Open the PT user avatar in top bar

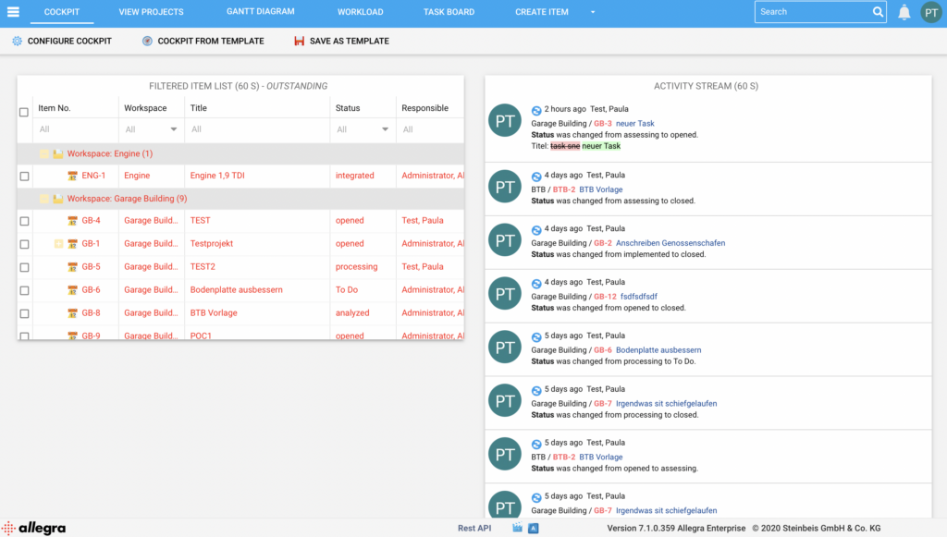pyautogui.click(x=930, y=12)
